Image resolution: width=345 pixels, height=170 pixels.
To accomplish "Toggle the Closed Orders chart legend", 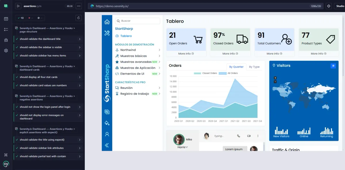I will coord(206,73).
